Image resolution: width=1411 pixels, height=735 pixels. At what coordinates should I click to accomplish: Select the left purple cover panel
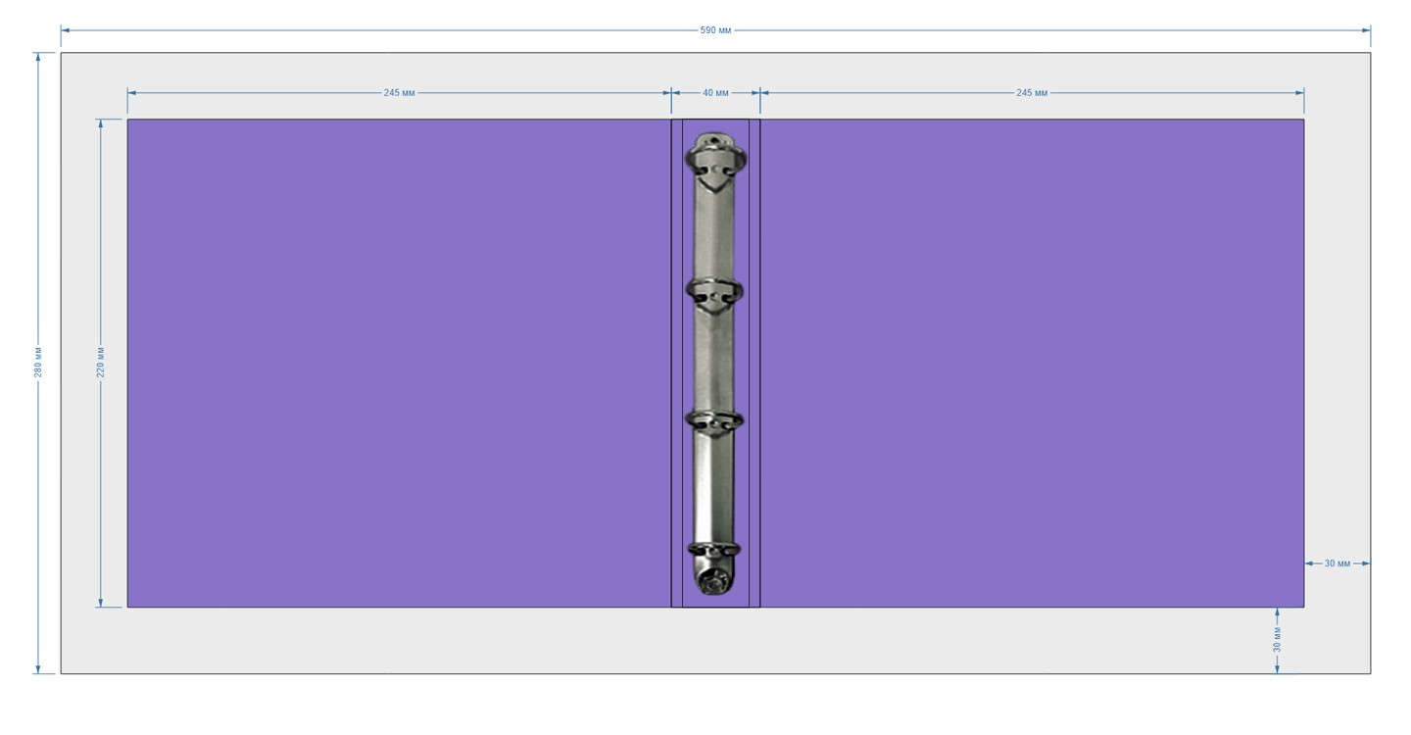pyautogui.click(x=399, y=364)
